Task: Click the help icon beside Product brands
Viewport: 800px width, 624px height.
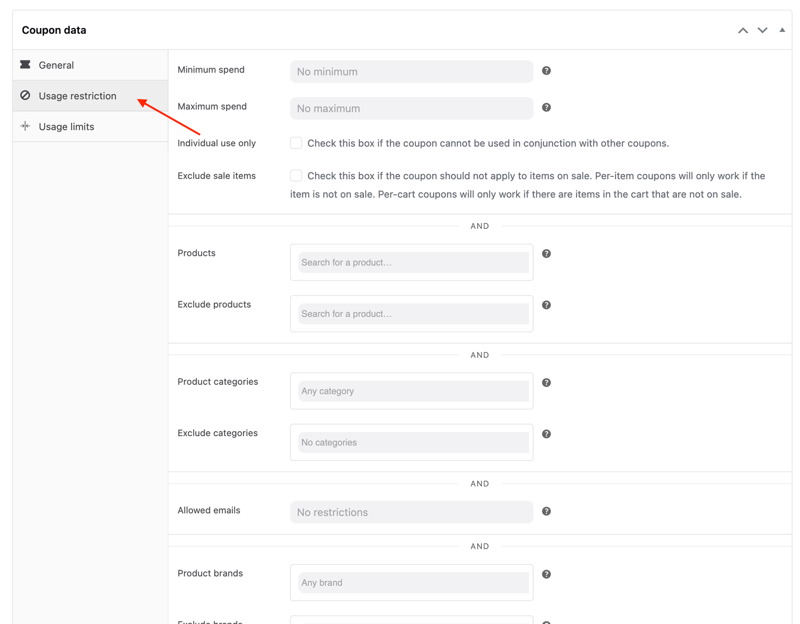Action: point(546,574)
